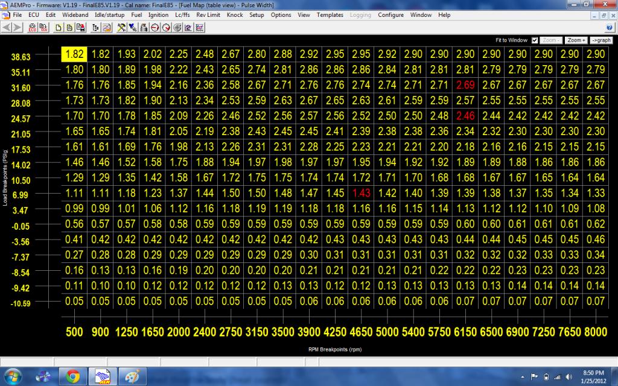Open the Knock menu

235,15
